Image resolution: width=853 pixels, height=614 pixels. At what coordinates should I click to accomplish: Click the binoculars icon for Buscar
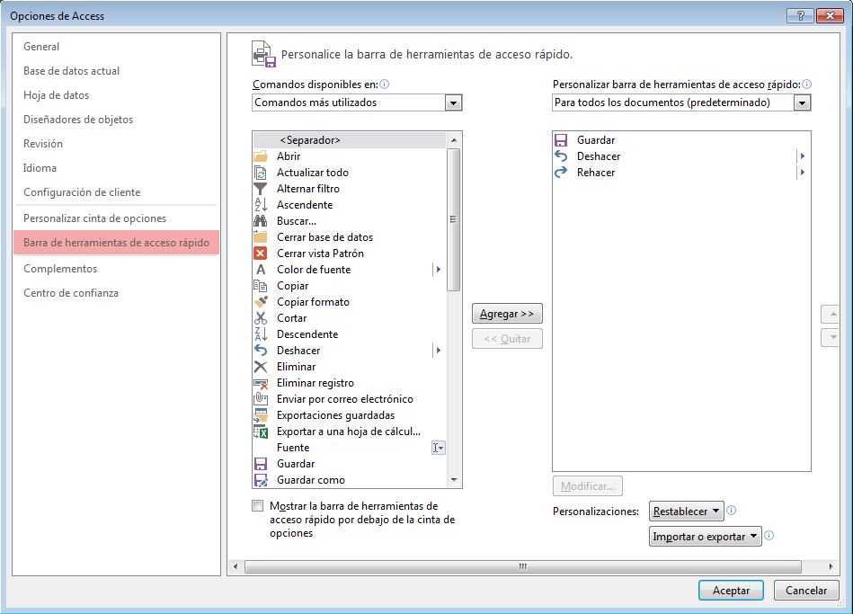coord(261,221)
